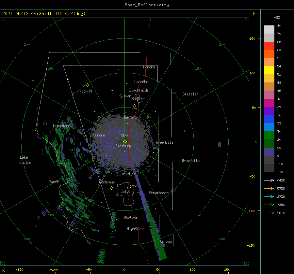Select the blue 33-36 dBZ swatch

tap(269, 119)
